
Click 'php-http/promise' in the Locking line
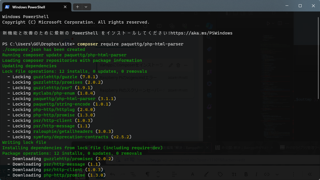coord(54,115)
